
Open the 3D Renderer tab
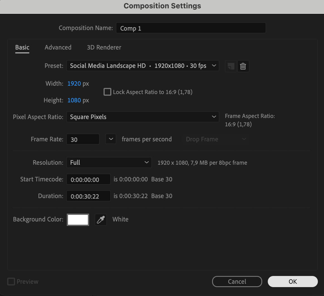(104, 47)
